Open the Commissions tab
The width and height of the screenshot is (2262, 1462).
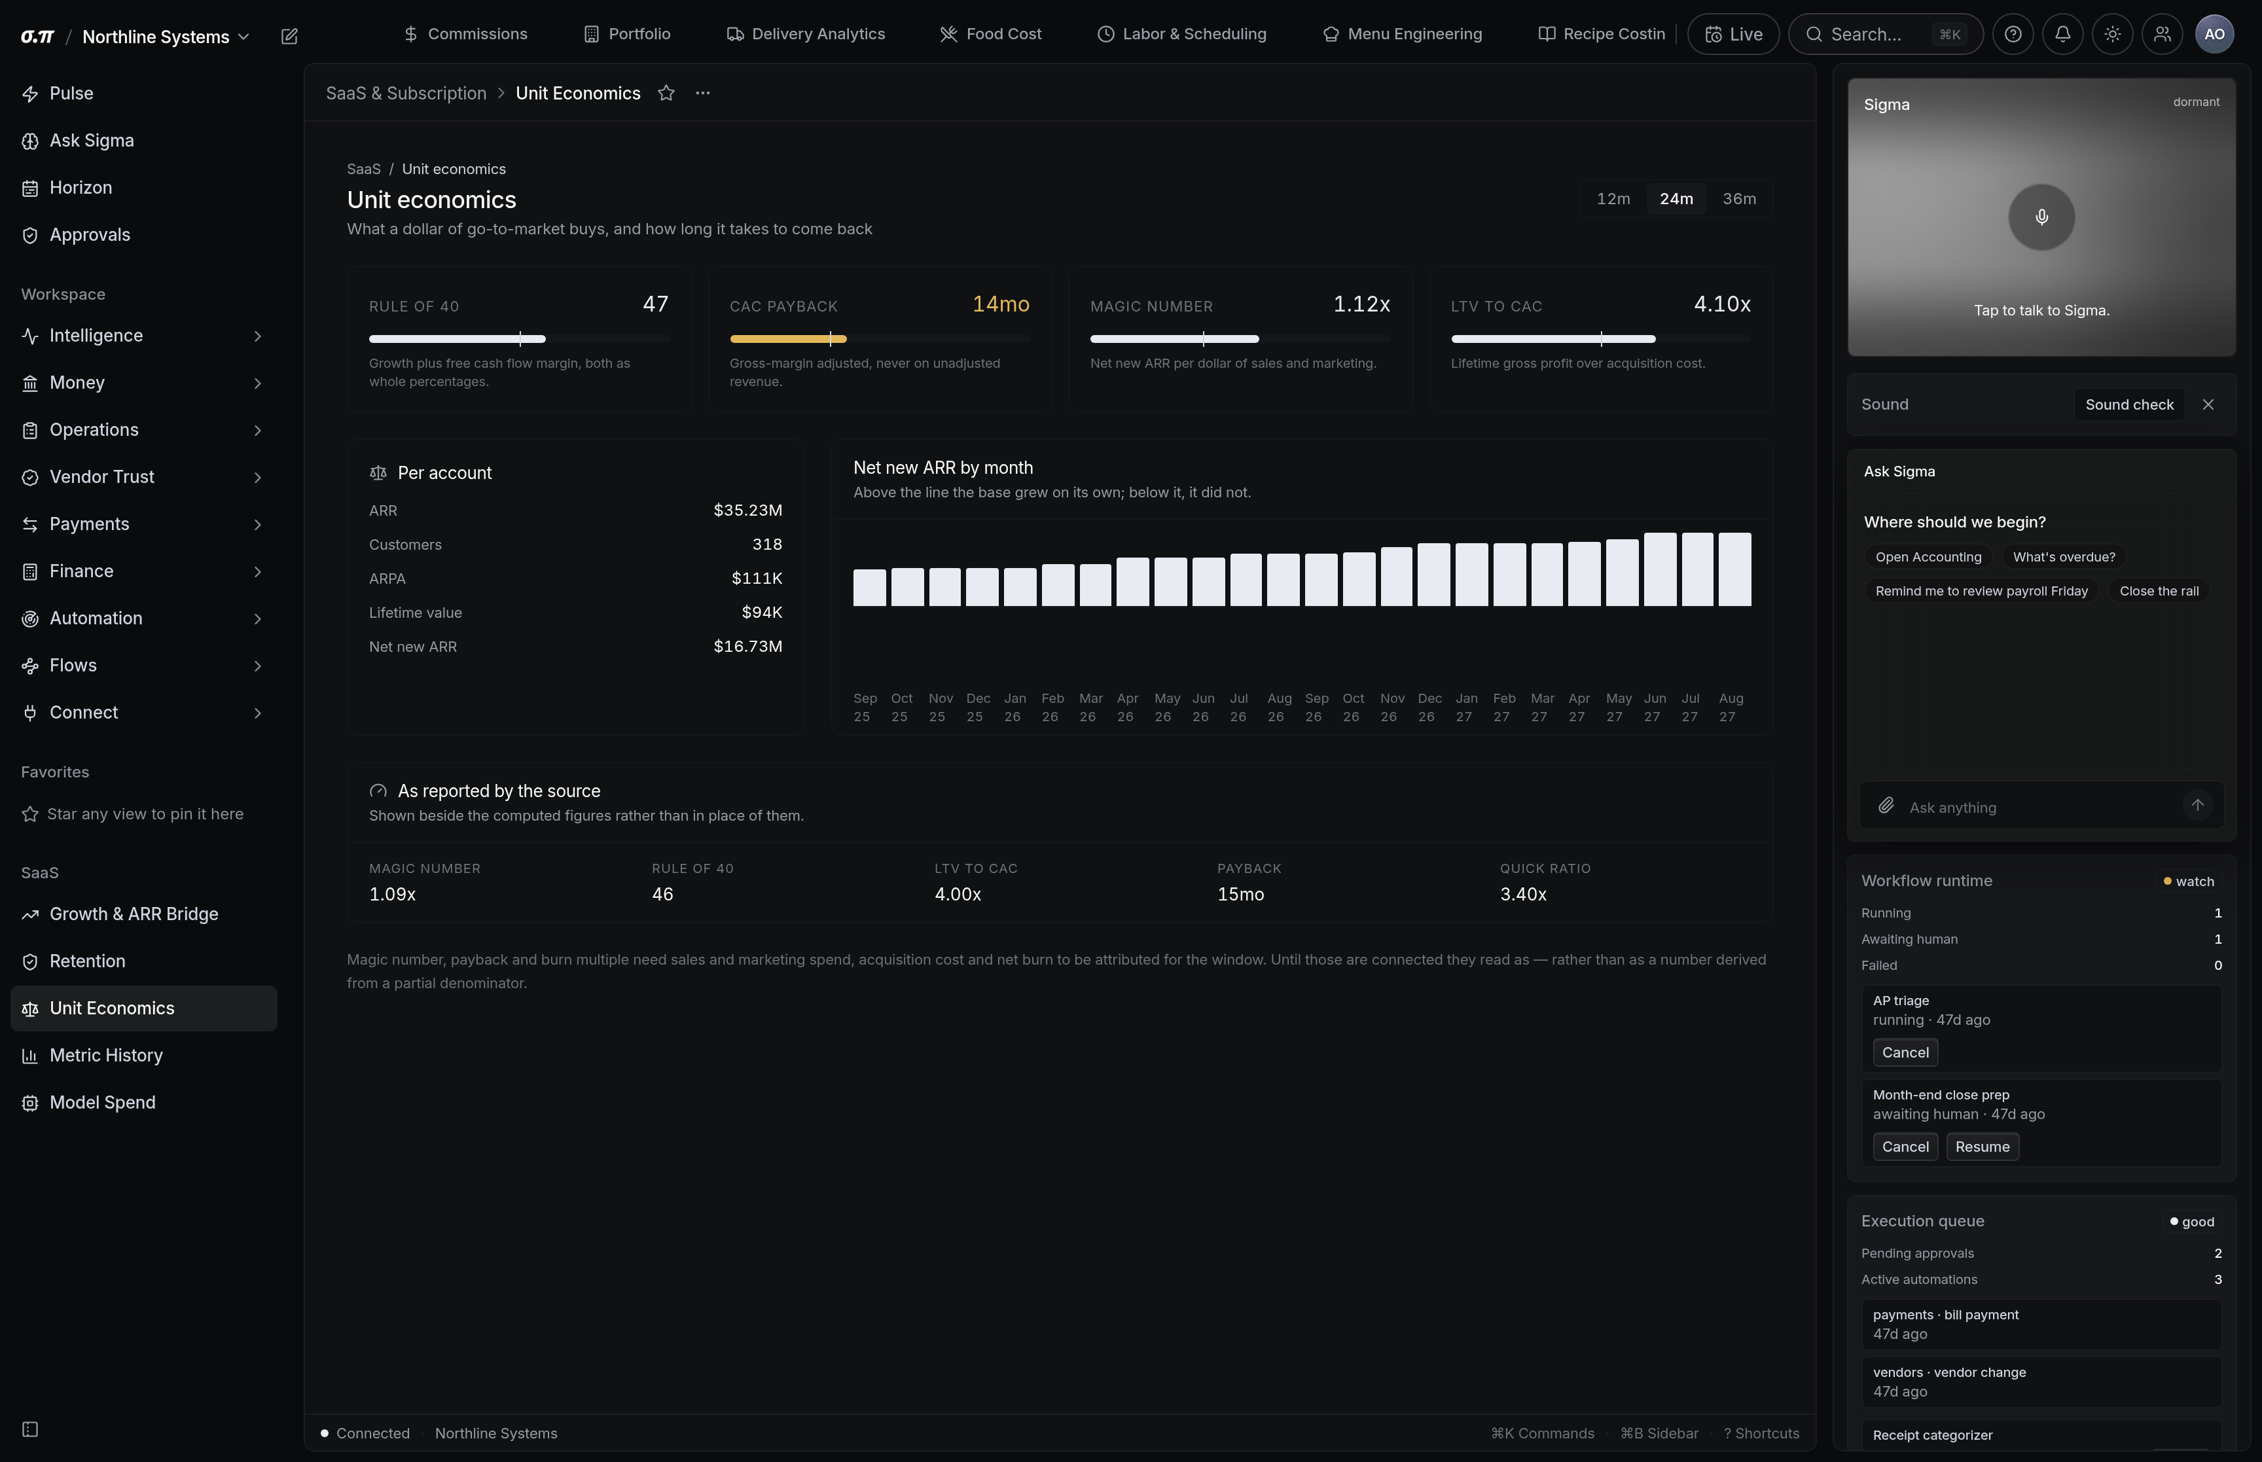coord(465,34)
